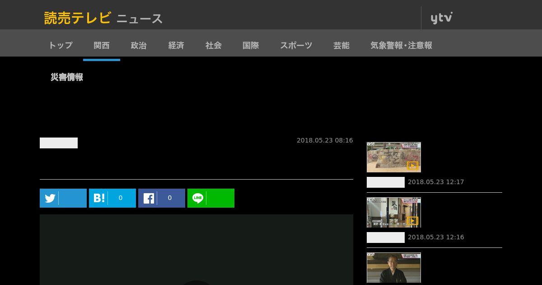Click the ytv logo in header
The height and width of the screenshot is (285, 542).
[x=441, y=18]
